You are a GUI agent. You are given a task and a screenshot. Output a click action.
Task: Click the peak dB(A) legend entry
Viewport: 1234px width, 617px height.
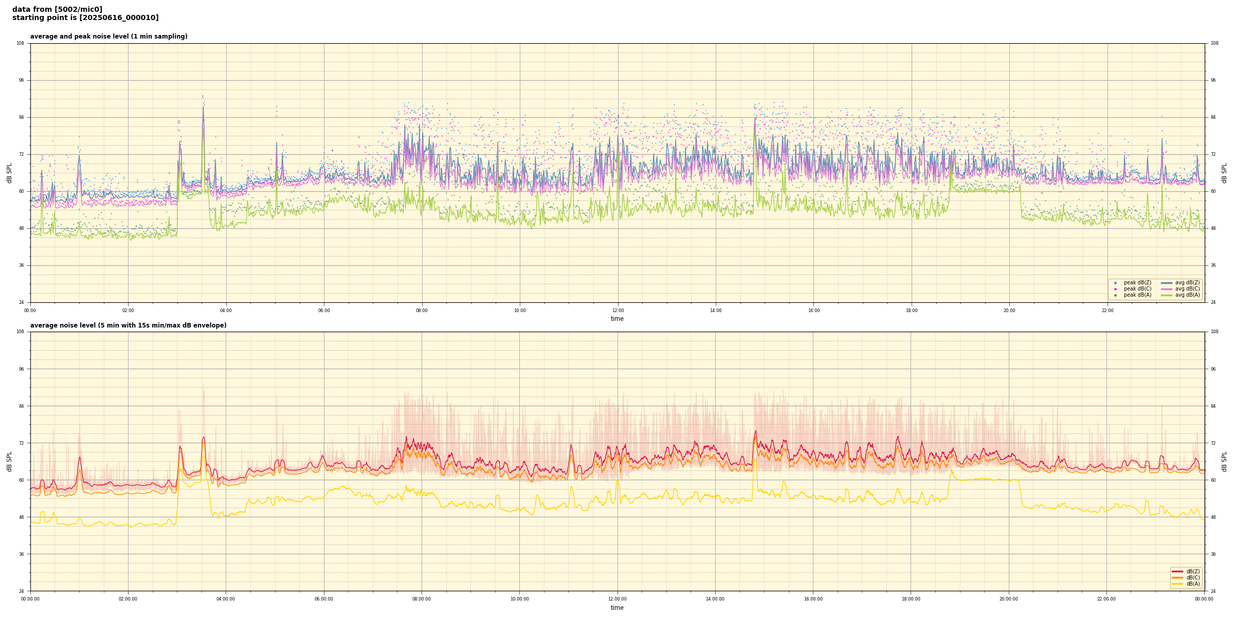click(x=1137, y=295)
